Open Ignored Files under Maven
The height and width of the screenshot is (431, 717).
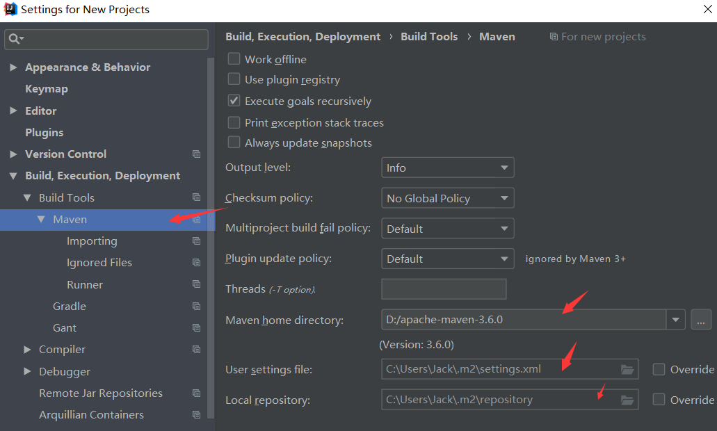(99, 262)
